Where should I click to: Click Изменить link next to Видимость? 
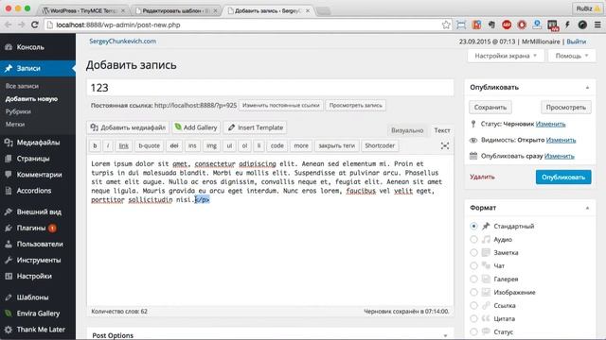[x=561, y=140]
